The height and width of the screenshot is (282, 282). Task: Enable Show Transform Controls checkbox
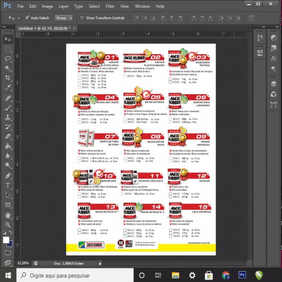click(x=82, y=18)
